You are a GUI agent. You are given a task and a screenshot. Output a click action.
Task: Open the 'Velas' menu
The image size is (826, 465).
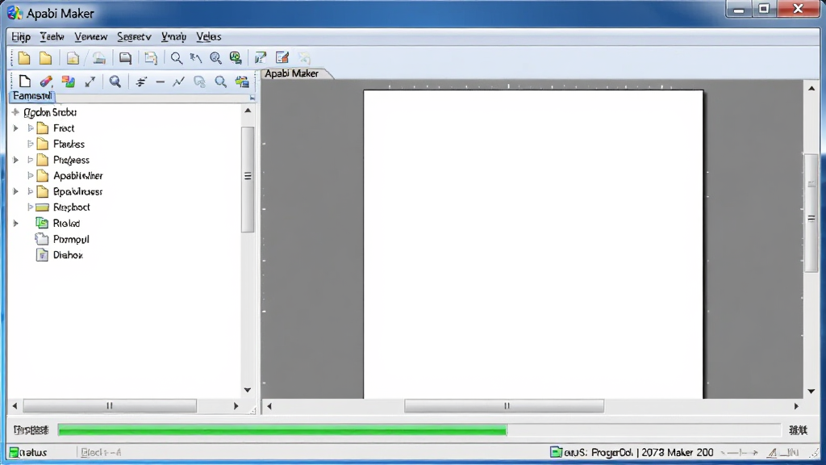[x=209, y=37]
